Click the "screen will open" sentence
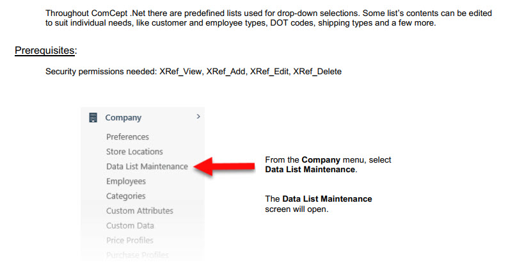This screenshot has height=267, width=508. click(296, 209)
